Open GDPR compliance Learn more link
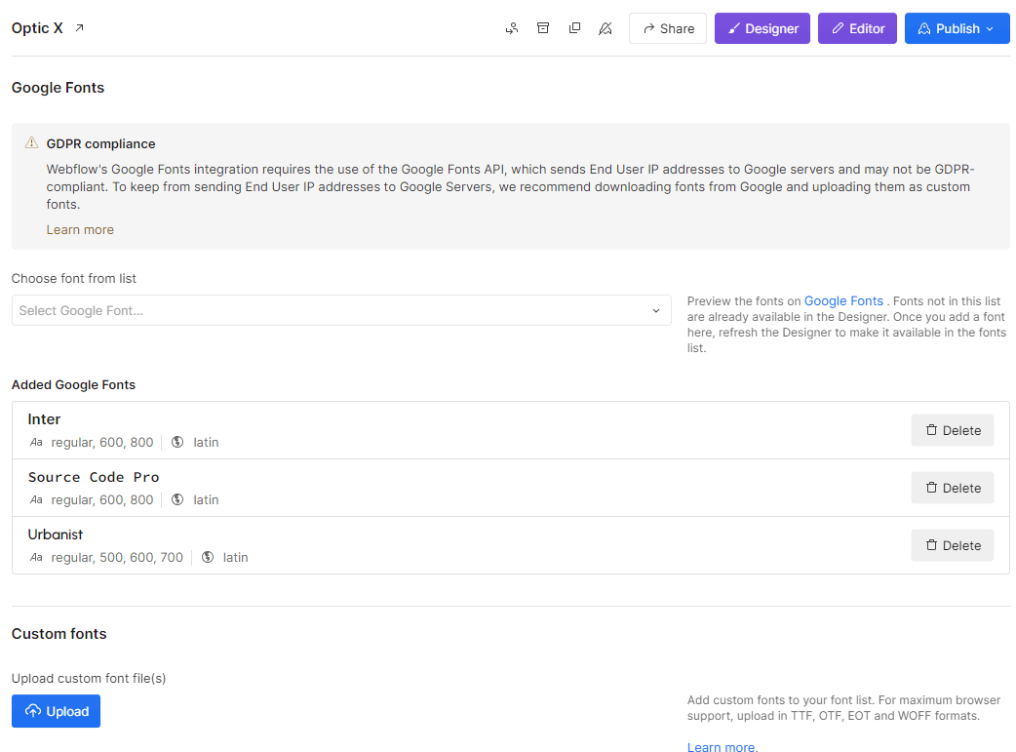This screenshot has width=1016, height=752. coord(80,229)
